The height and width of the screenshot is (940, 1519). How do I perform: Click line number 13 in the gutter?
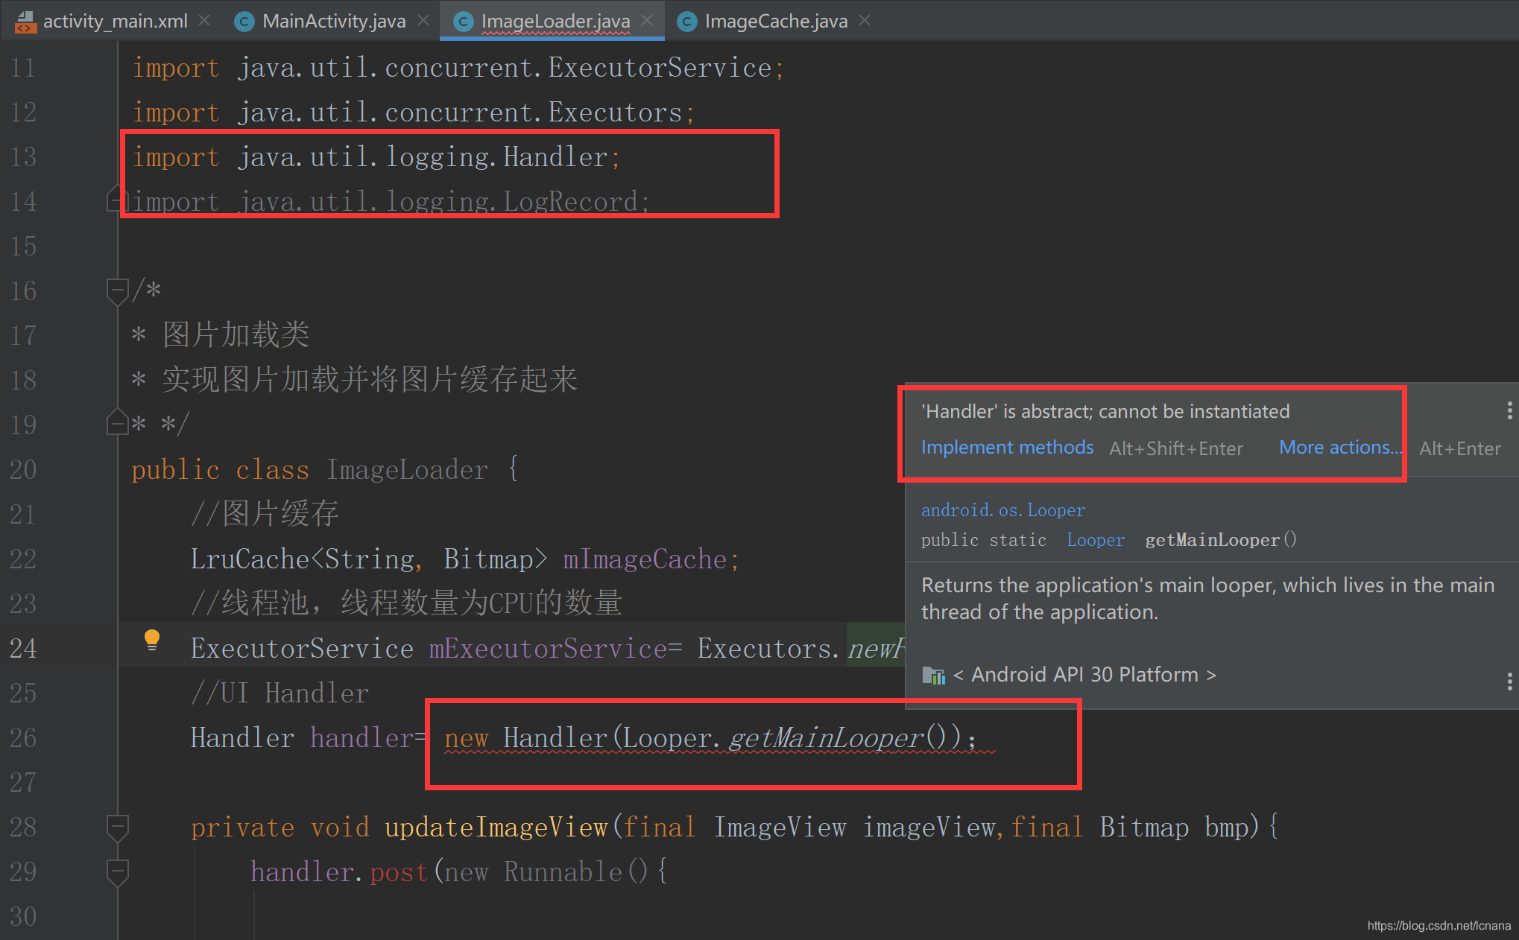[23, 156]
